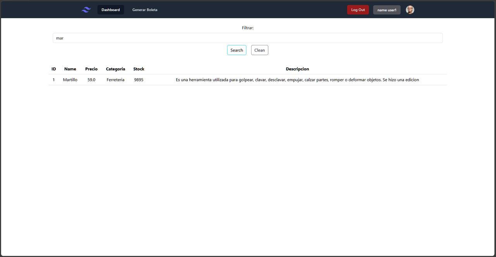Viewport: 496px width, 257px height.
Task: Open the Generar Boleta page
Action: pyautogui.click(x=145, y=10)
